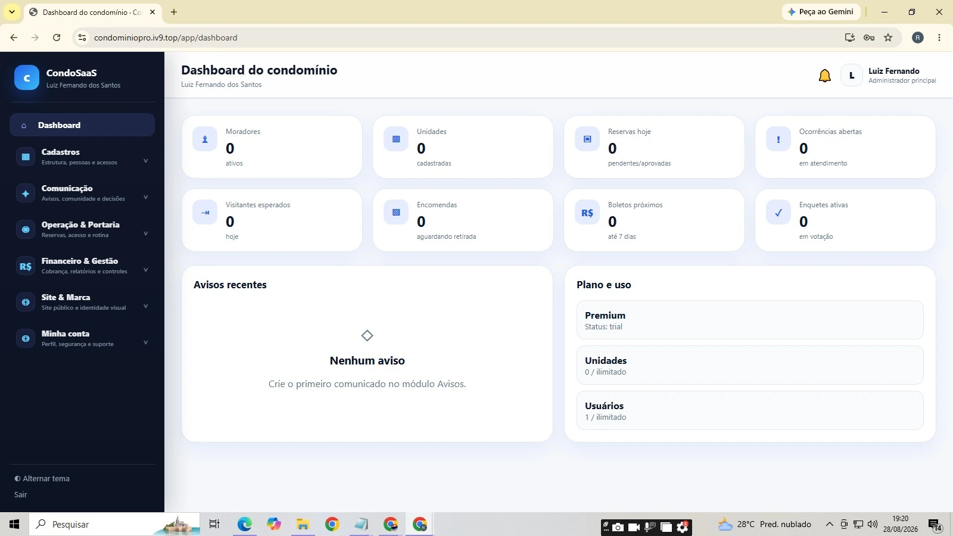Expand the Minha conta chevron

[x=145, y=342]
